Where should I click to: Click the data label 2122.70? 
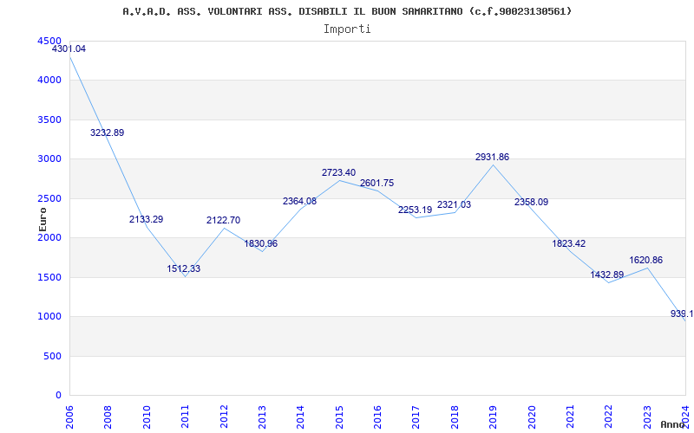tap(224, 220)
